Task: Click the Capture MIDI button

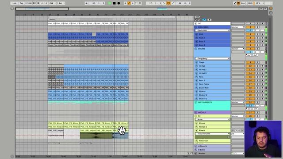Action: (x=136, y=3)
